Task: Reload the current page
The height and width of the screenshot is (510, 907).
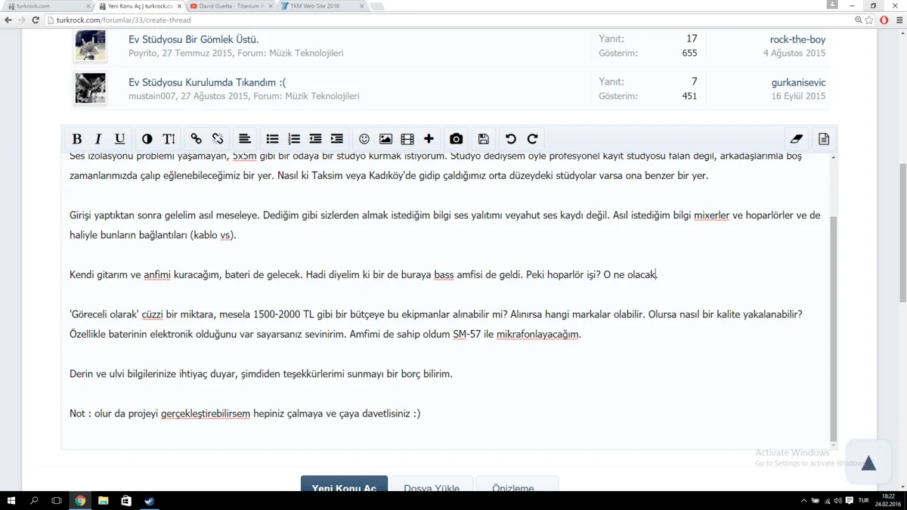Action: 36,20
